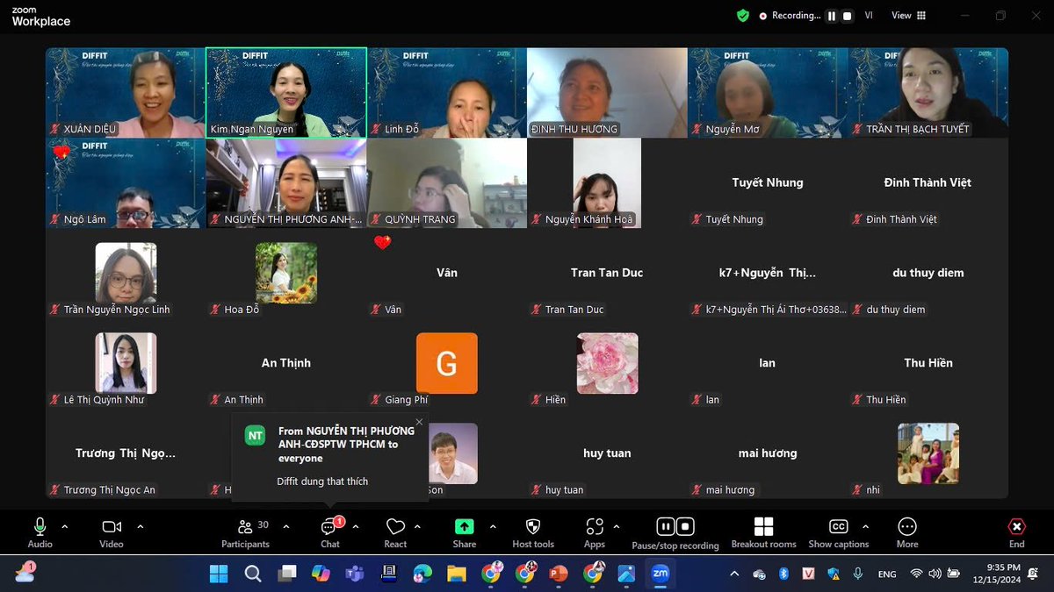Expand the Video options arrow
Screen dimensions: 1054x592
click(x=140, y=526)
